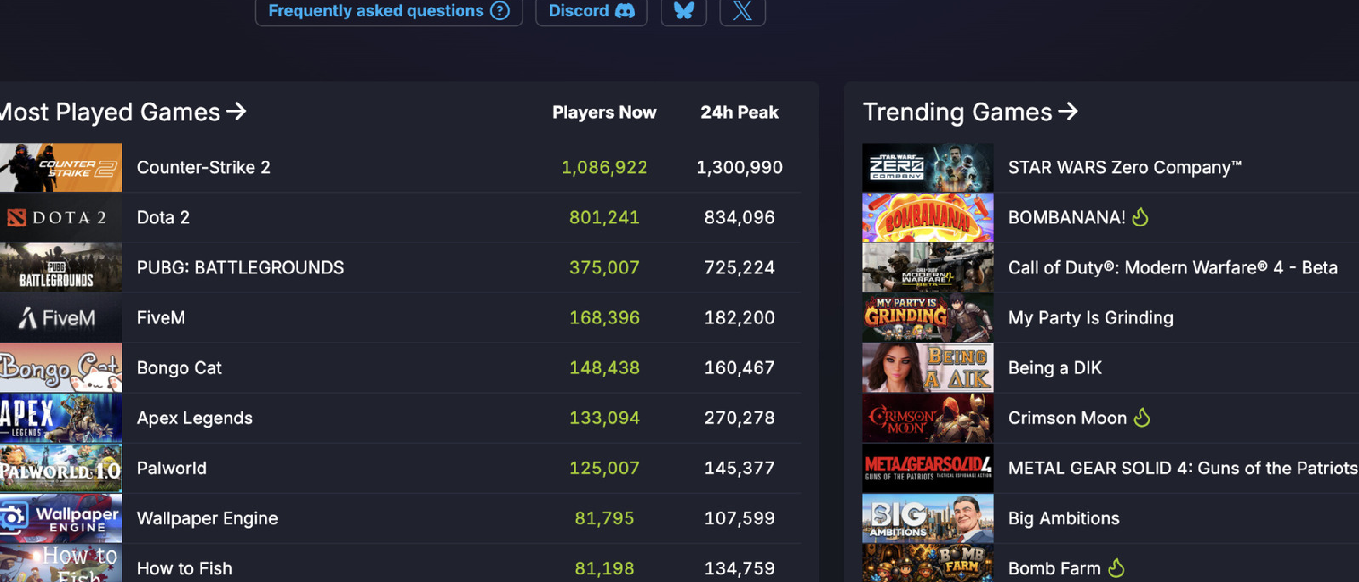Image resolution: width=1359 pixels, height=582 pixels.
Task: Open PUBG: BATTLEGROUNDS game name
Action: [x=240, y=267]
